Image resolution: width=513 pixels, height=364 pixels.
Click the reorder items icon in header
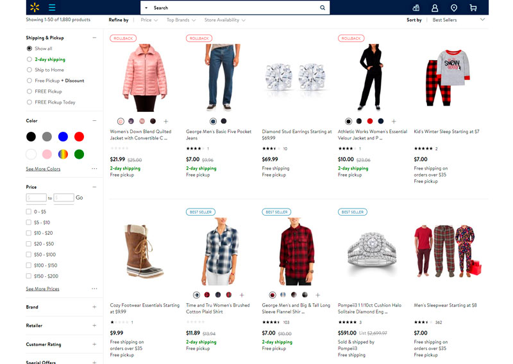[x=416, y=8]
